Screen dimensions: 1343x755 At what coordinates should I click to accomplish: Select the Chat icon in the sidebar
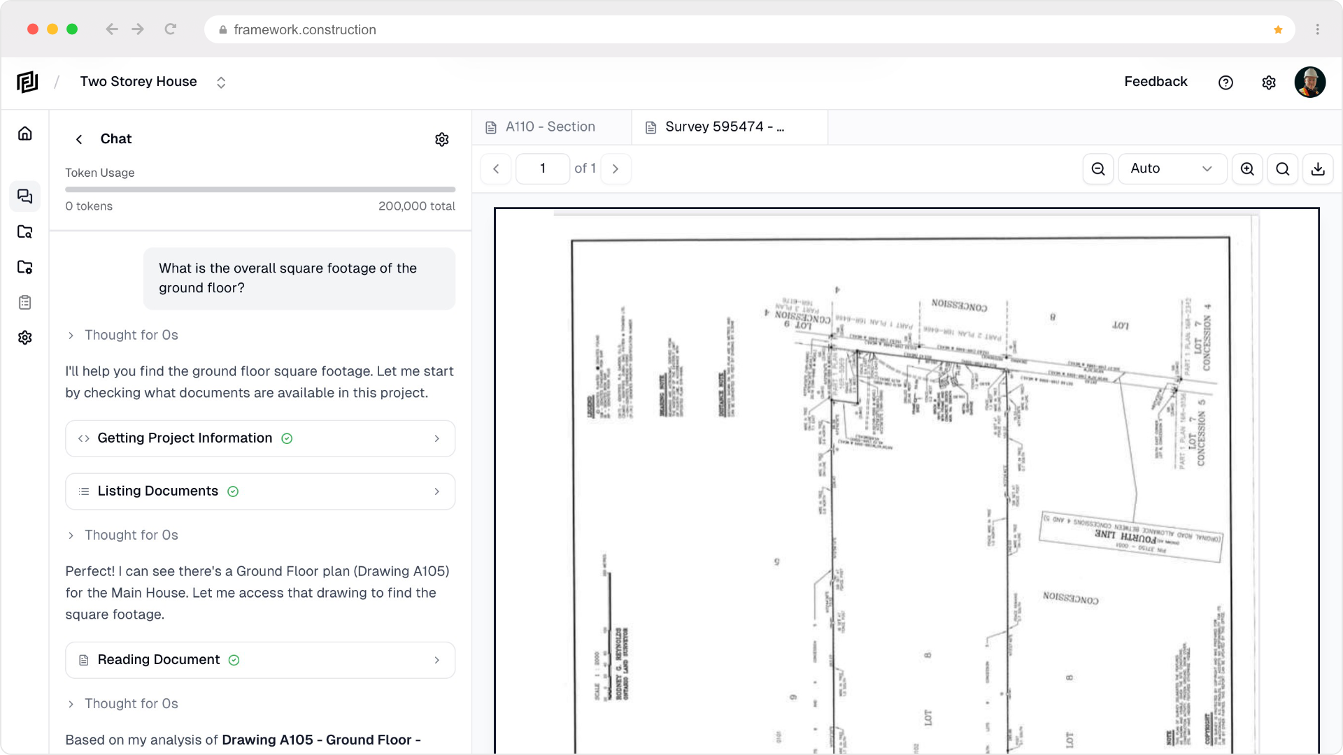pos(24,196)
